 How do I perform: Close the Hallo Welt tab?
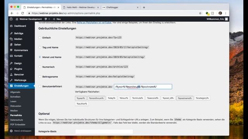[x=98, y=7]
